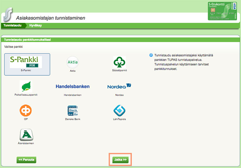
Task: Select the Paikallisosuuspankit leaf logo
Action: click(26, 86)
